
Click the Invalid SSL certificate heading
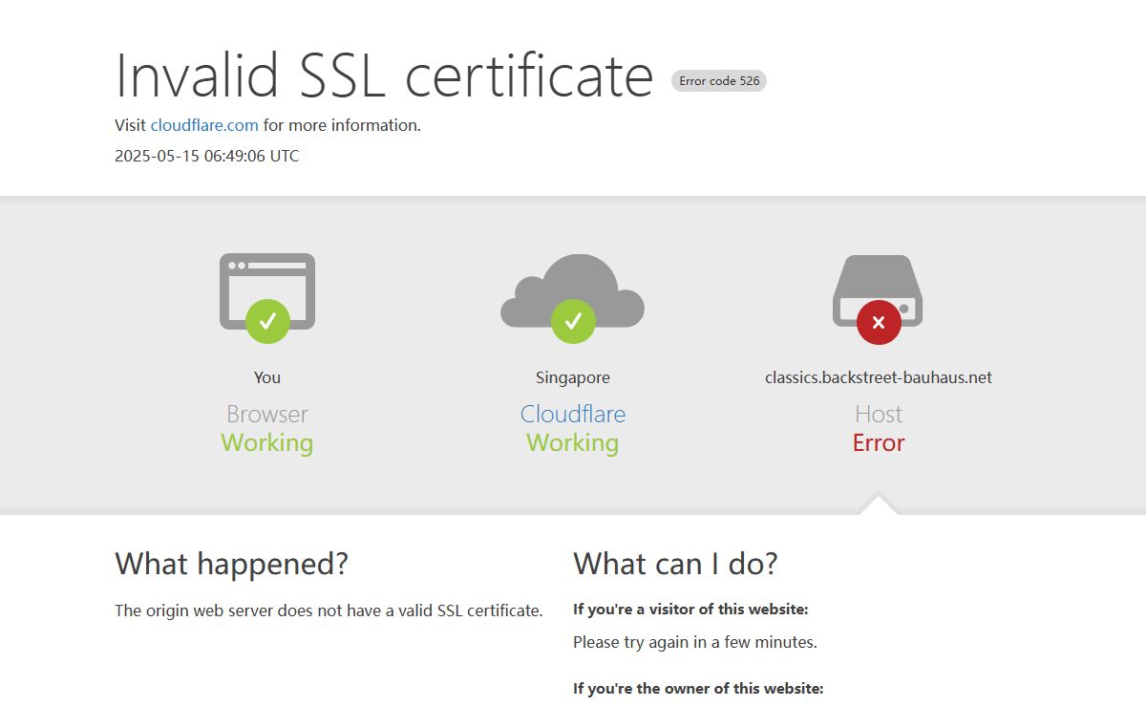(384, 75)
